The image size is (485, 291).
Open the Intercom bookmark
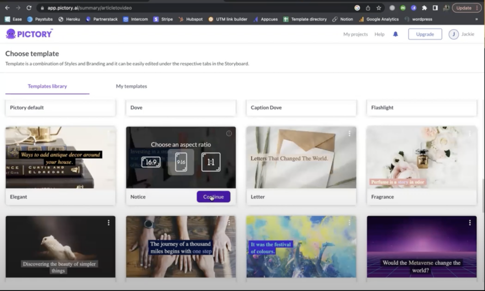tap(135, 19)
